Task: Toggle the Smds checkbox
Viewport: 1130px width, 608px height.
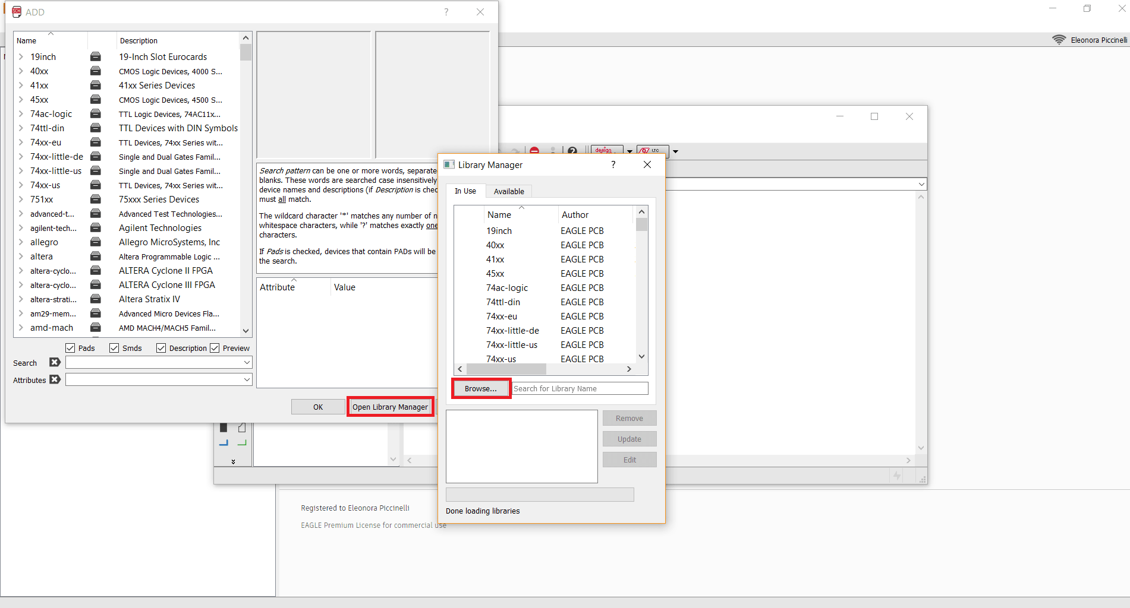Action: tap(114, 348)
